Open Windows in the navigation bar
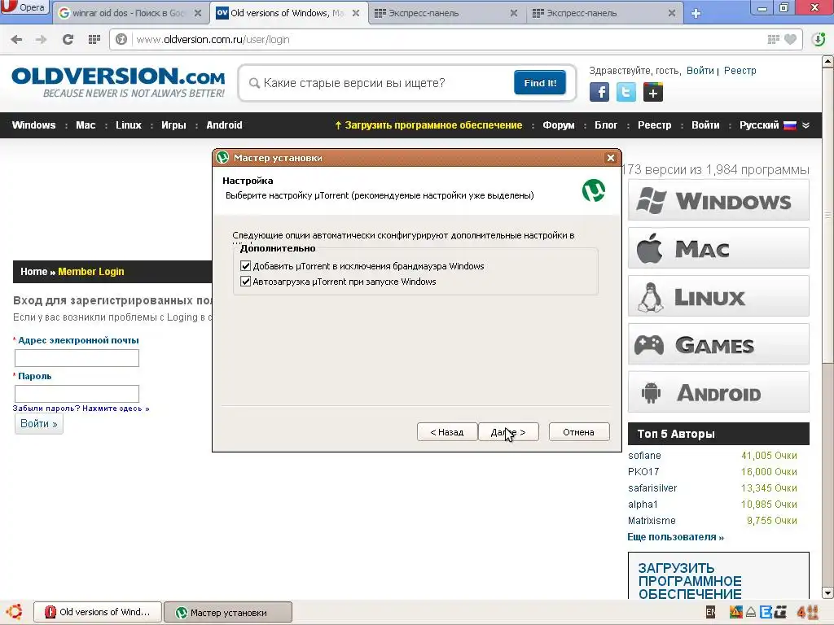Image resolution: width=834 pixels, height=625 pixels. pyautogui.click(x=33, y=125)
